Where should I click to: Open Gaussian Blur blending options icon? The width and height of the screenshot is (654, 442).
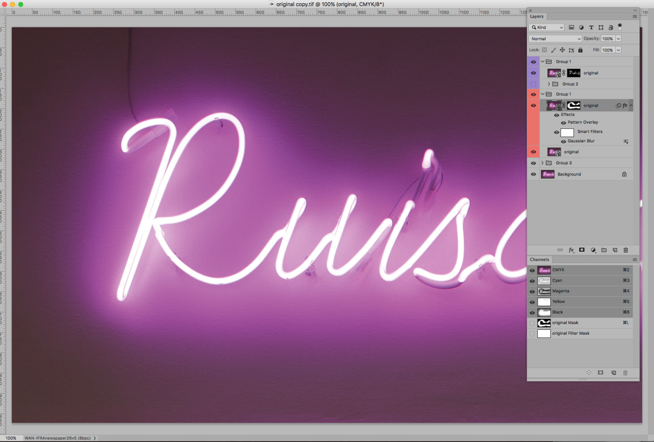(626, 141)
